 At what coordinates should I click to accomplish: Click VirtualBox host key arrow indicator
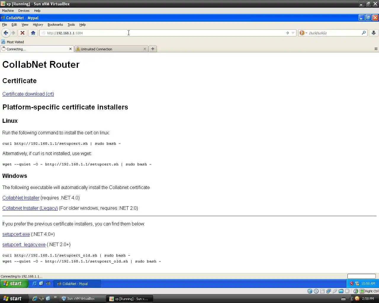click(362, 291)
